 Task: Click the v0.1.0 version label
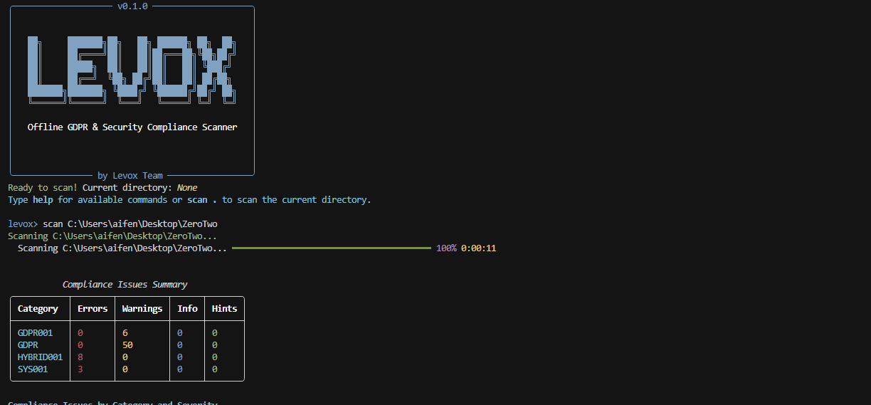[132, 6]
